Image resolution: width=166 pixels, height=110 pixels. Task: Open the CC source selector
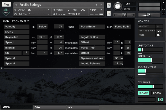pos(13,53)
